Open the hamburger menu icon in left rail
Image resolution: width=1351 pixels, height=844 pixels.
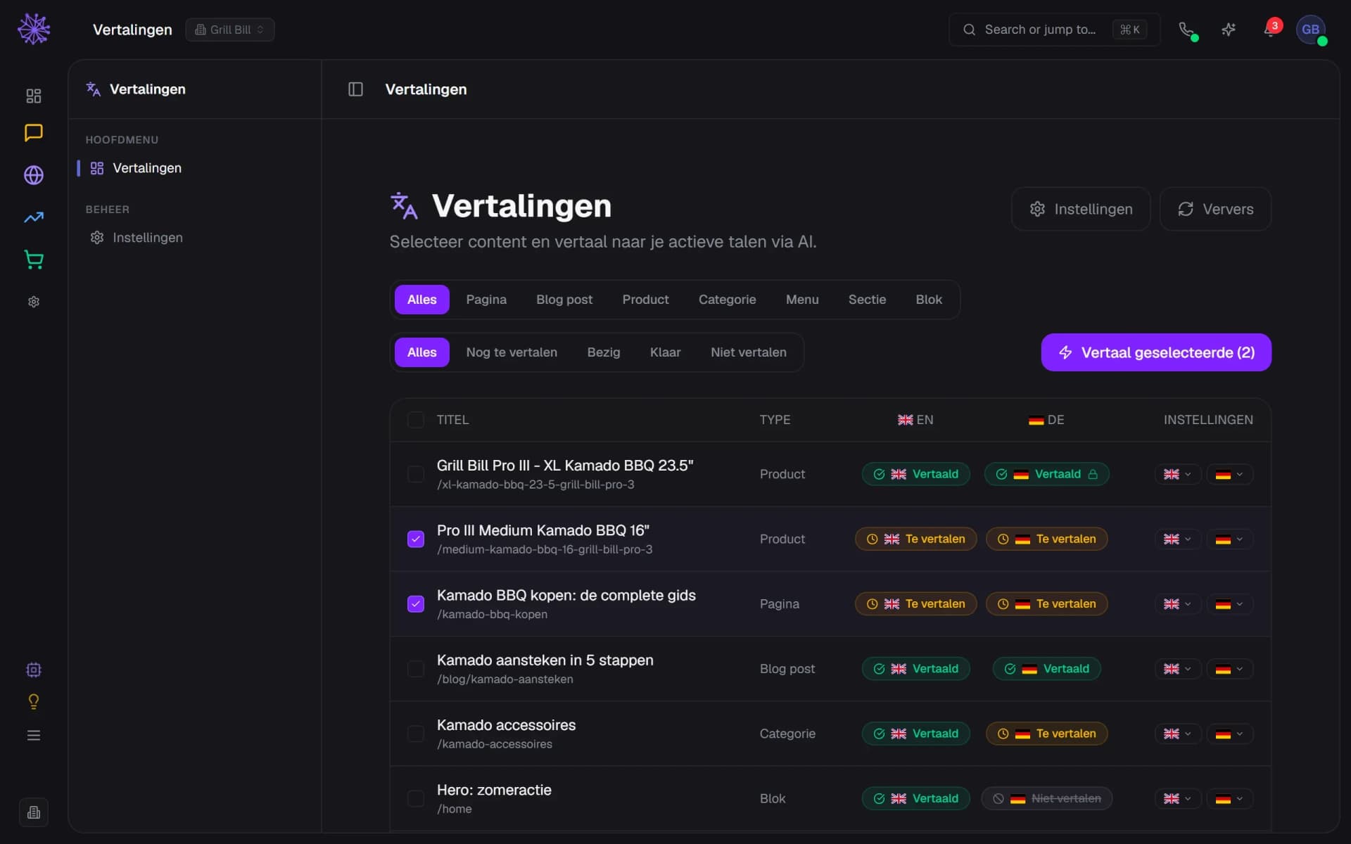pyautogui.click(x=34, y=736)
